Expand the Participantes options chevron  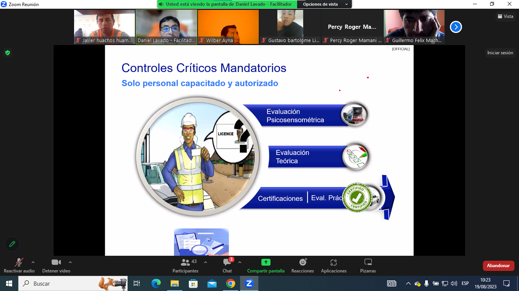click(206, 262)
